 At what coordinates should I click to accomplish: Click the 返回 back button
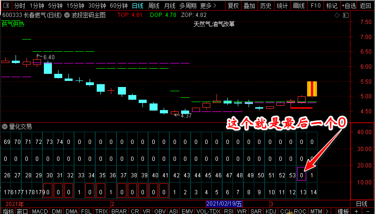(366, 6)
